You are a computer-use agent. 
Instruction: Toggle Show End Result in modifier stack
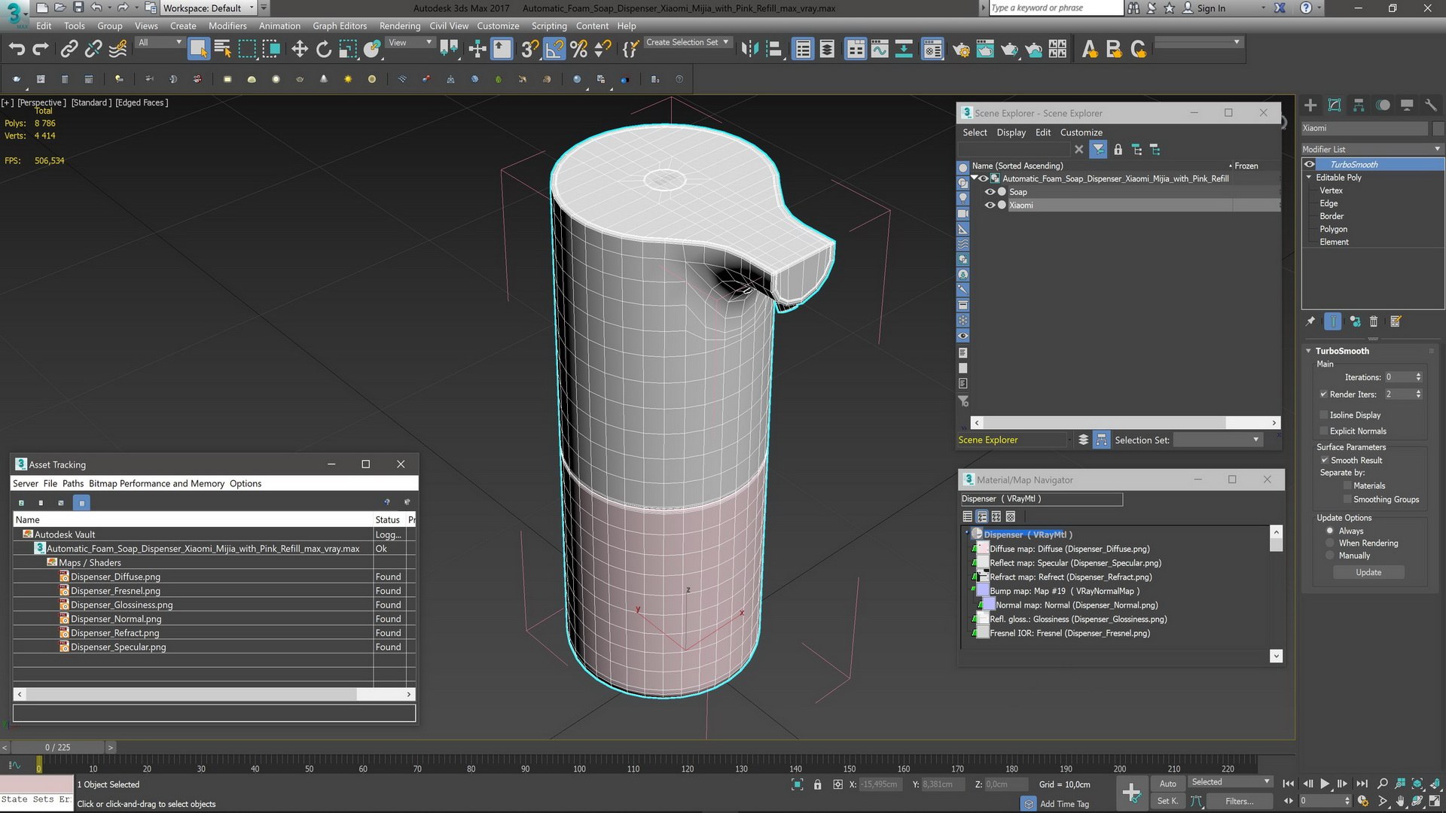coord(1332,321)
